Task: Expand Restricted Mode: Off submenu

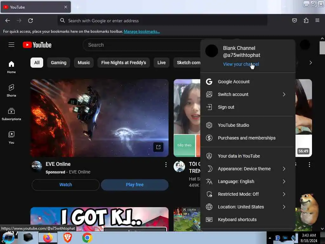Action: tap(284, 194)
